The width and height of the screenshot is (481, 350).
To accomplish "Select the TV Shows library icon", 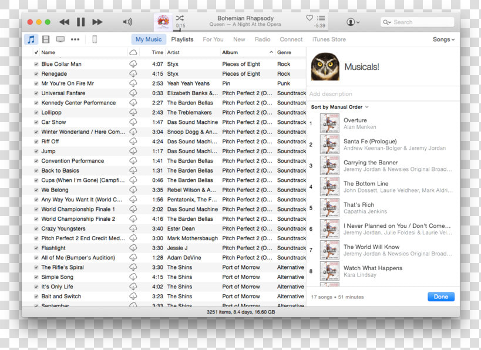I will pyautogui.click(x=60, y=39).
